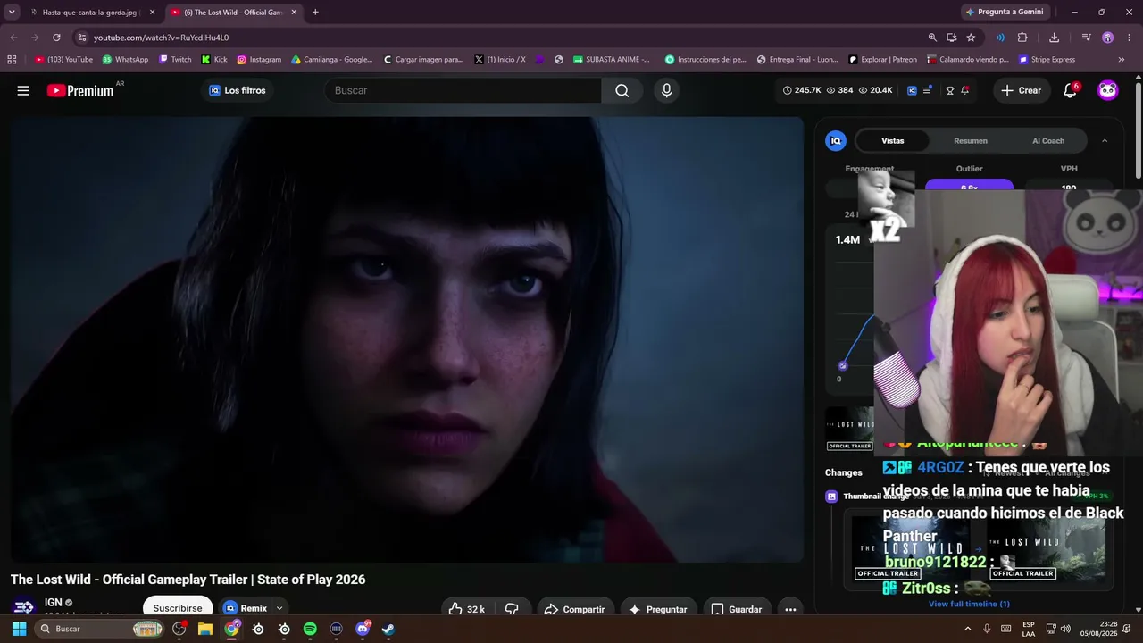Open the Kick bookmark
1143x643 pixels.
(214, 60)
